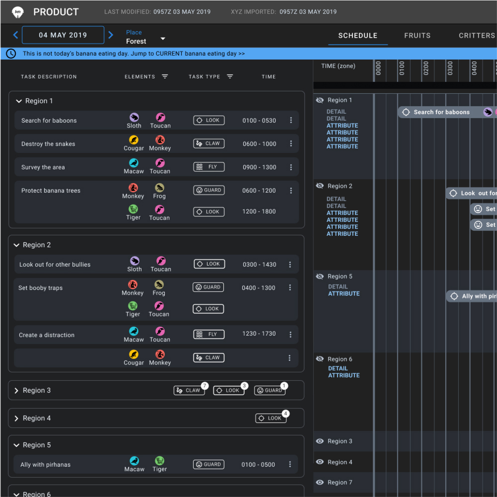The width and height of the screenshot is (497, 497).
Task: Click GUARD task type for Ally with pirhanas
Action: pyautogui.click(x=209, y=464)
